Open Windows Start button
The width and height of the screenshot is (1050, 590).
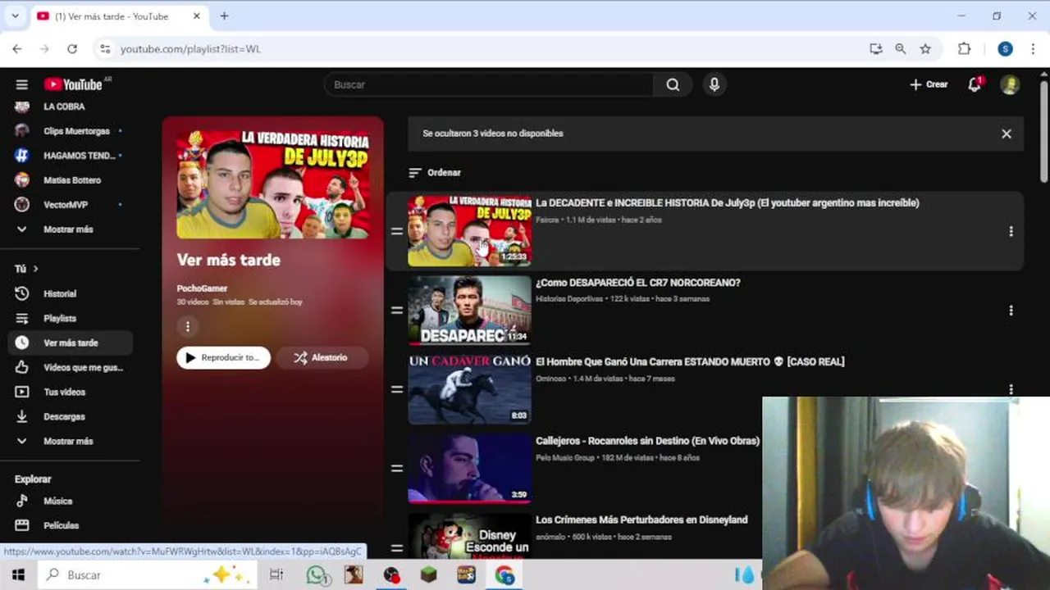coord(18,575)
